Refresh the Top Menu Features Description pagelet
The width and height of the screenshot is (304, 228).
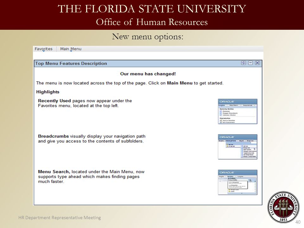pos(243,63)
